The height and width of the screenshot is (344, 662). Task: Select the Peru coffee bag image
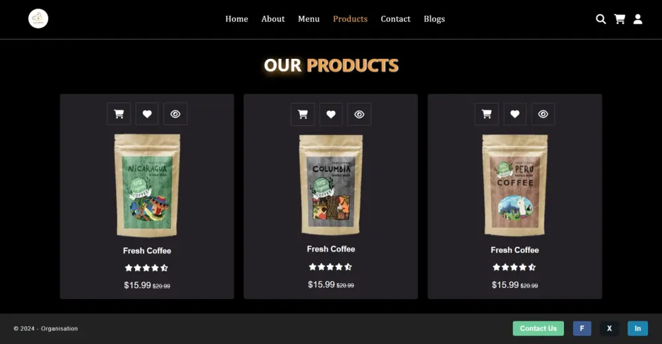[x=514, y=185]
